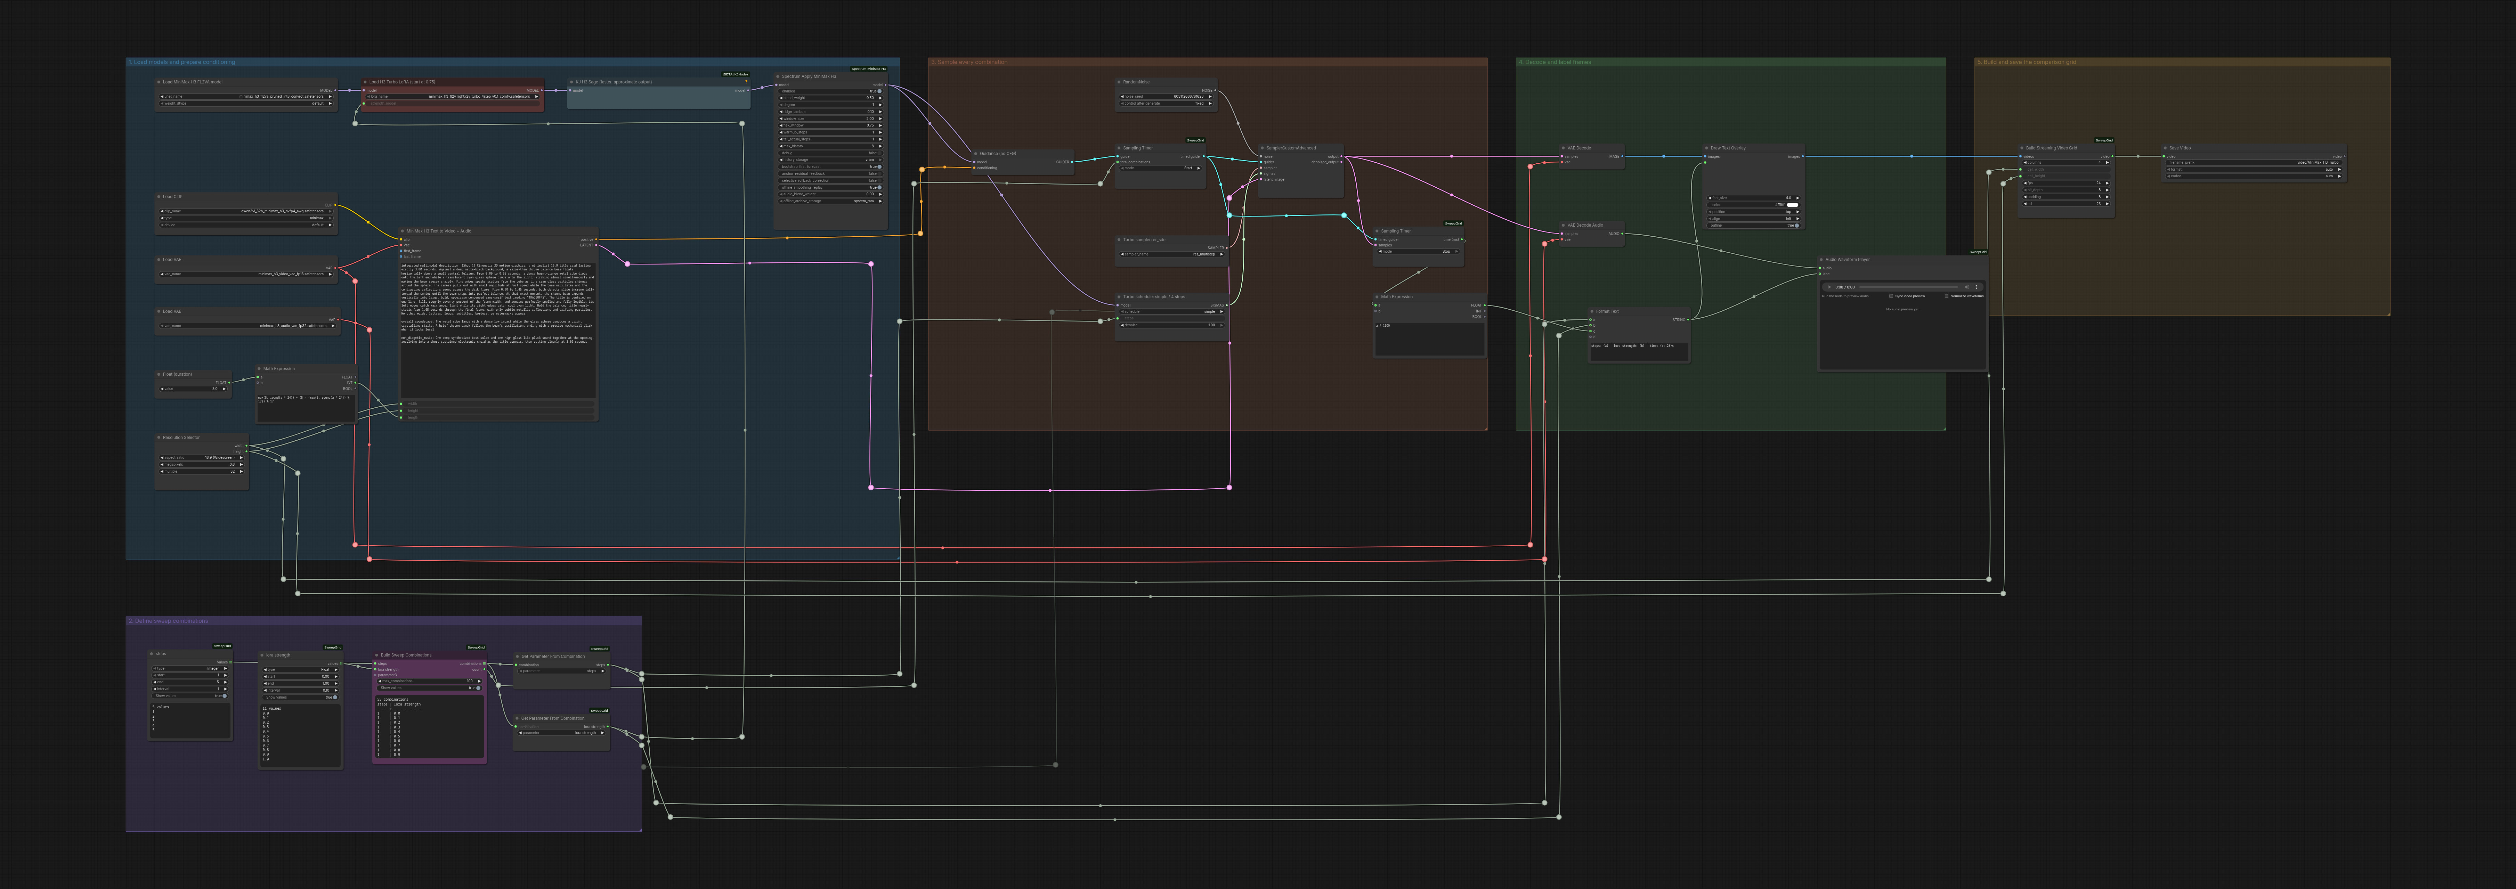Image resolution: width=2516 pixels, height=889 pixels.
Task: Collapse the Build Streaming Video Grid node
Action: (x=2022, y=148)
